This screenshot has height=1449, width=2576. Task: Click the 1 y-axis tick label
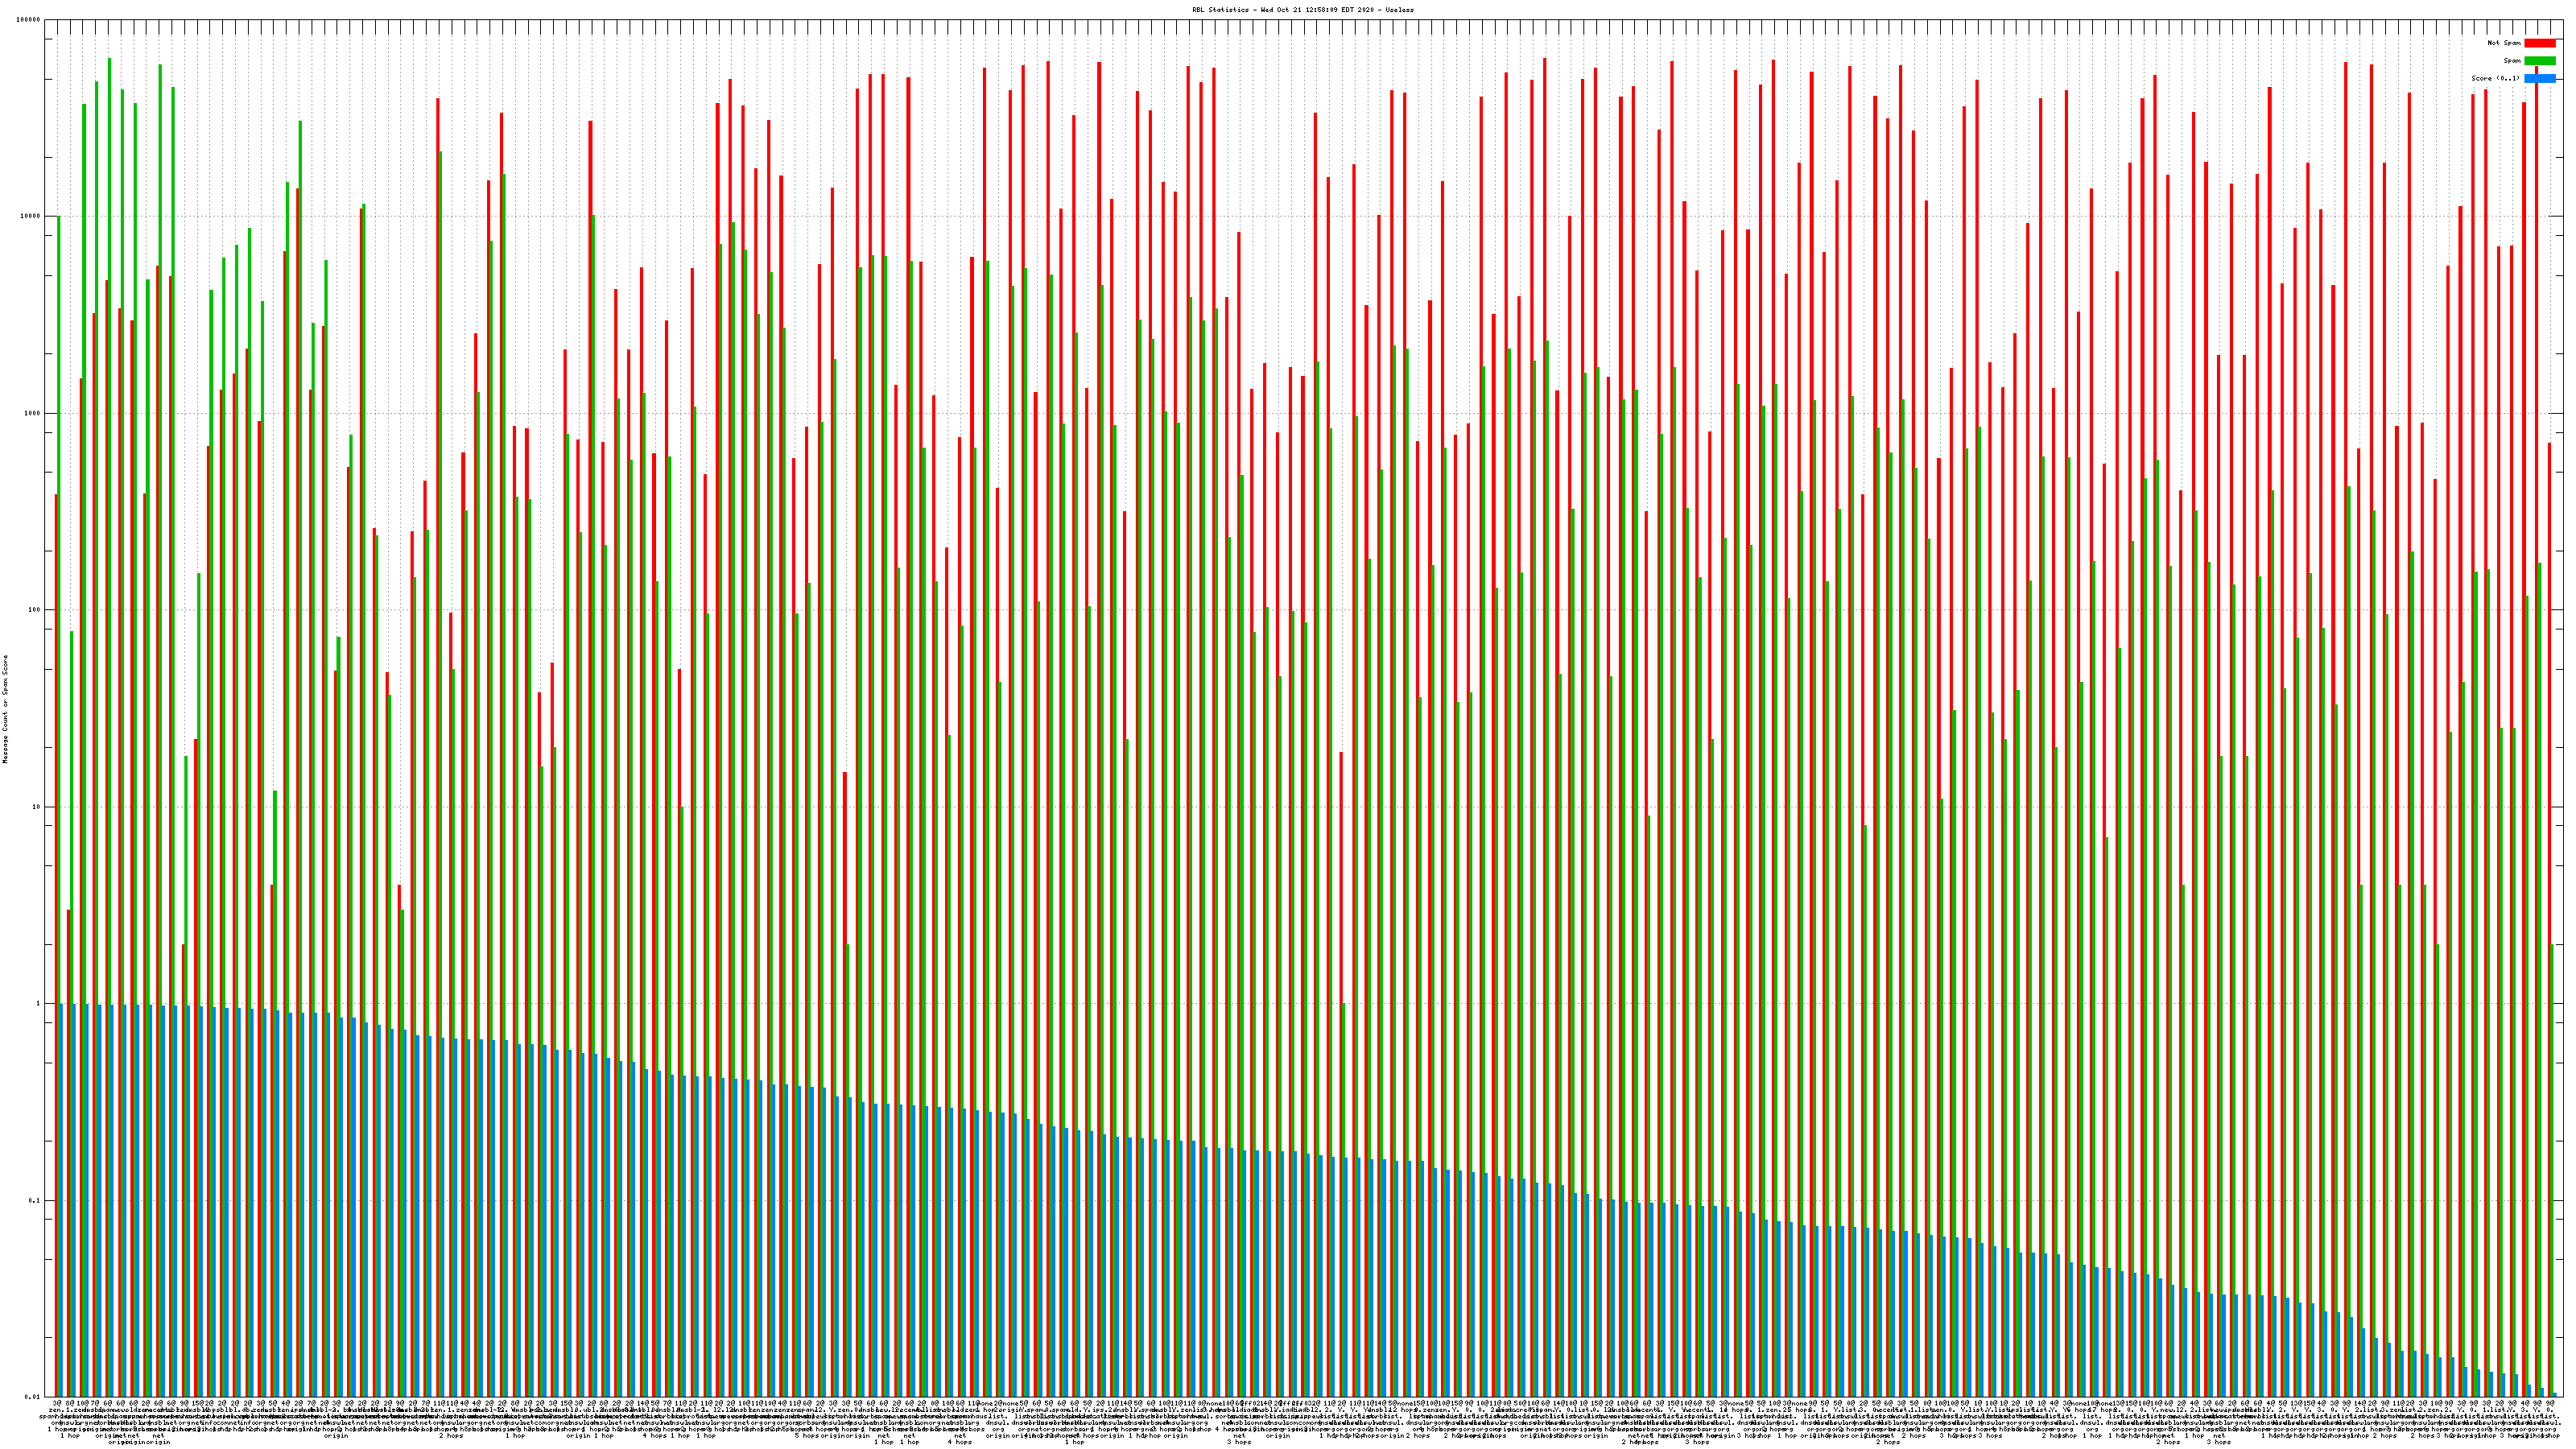pyautogui.click(x=39, y=1004)
